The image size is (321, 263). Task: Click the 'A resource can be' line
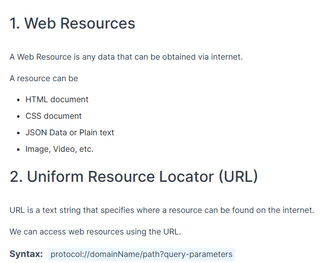(x=44, y=79)
